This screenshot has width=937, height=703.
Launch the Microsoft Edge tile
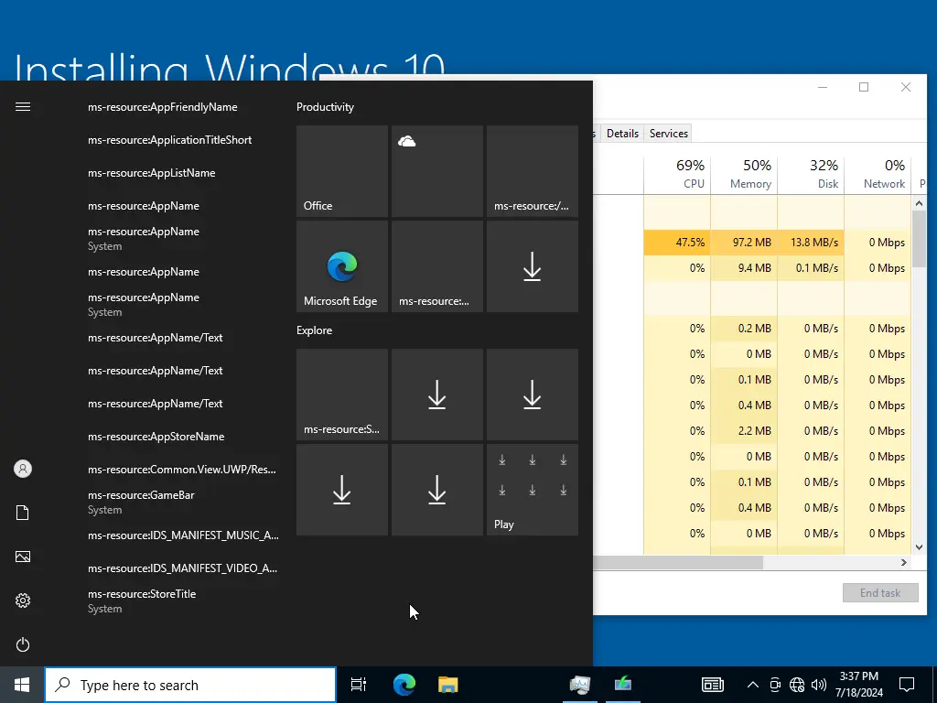tap(342, 266)
